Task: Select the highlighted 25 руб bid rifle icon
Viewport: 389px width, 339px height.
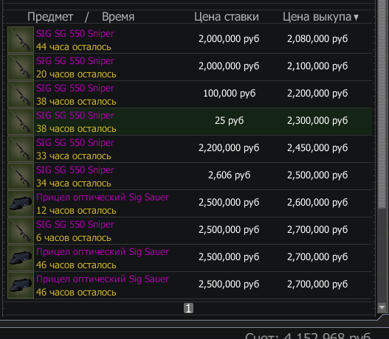Action: pyautogui.click(x=21, y=122)
